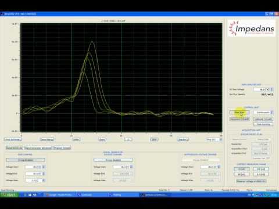Click the IEDF button under the plot
The image size is (279, 209).
(x=154, y=139)
